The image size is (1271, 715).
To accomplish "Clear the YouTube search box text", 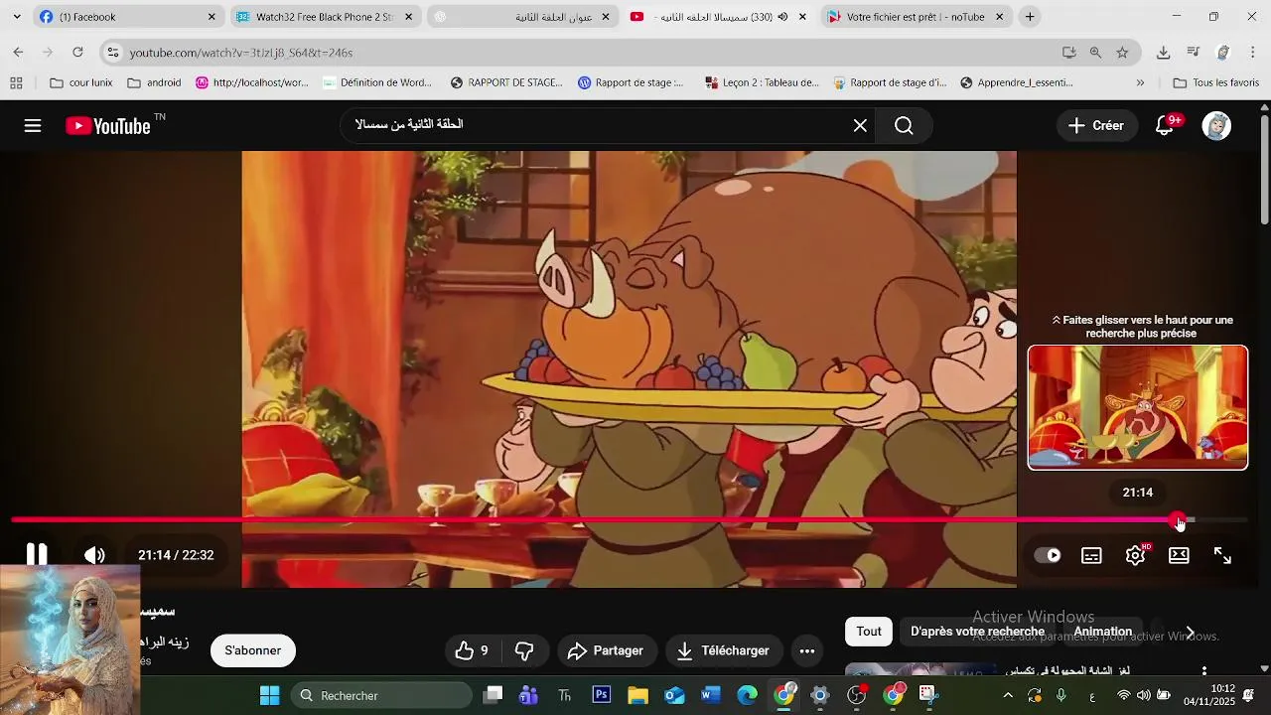I will click(860, 125).
